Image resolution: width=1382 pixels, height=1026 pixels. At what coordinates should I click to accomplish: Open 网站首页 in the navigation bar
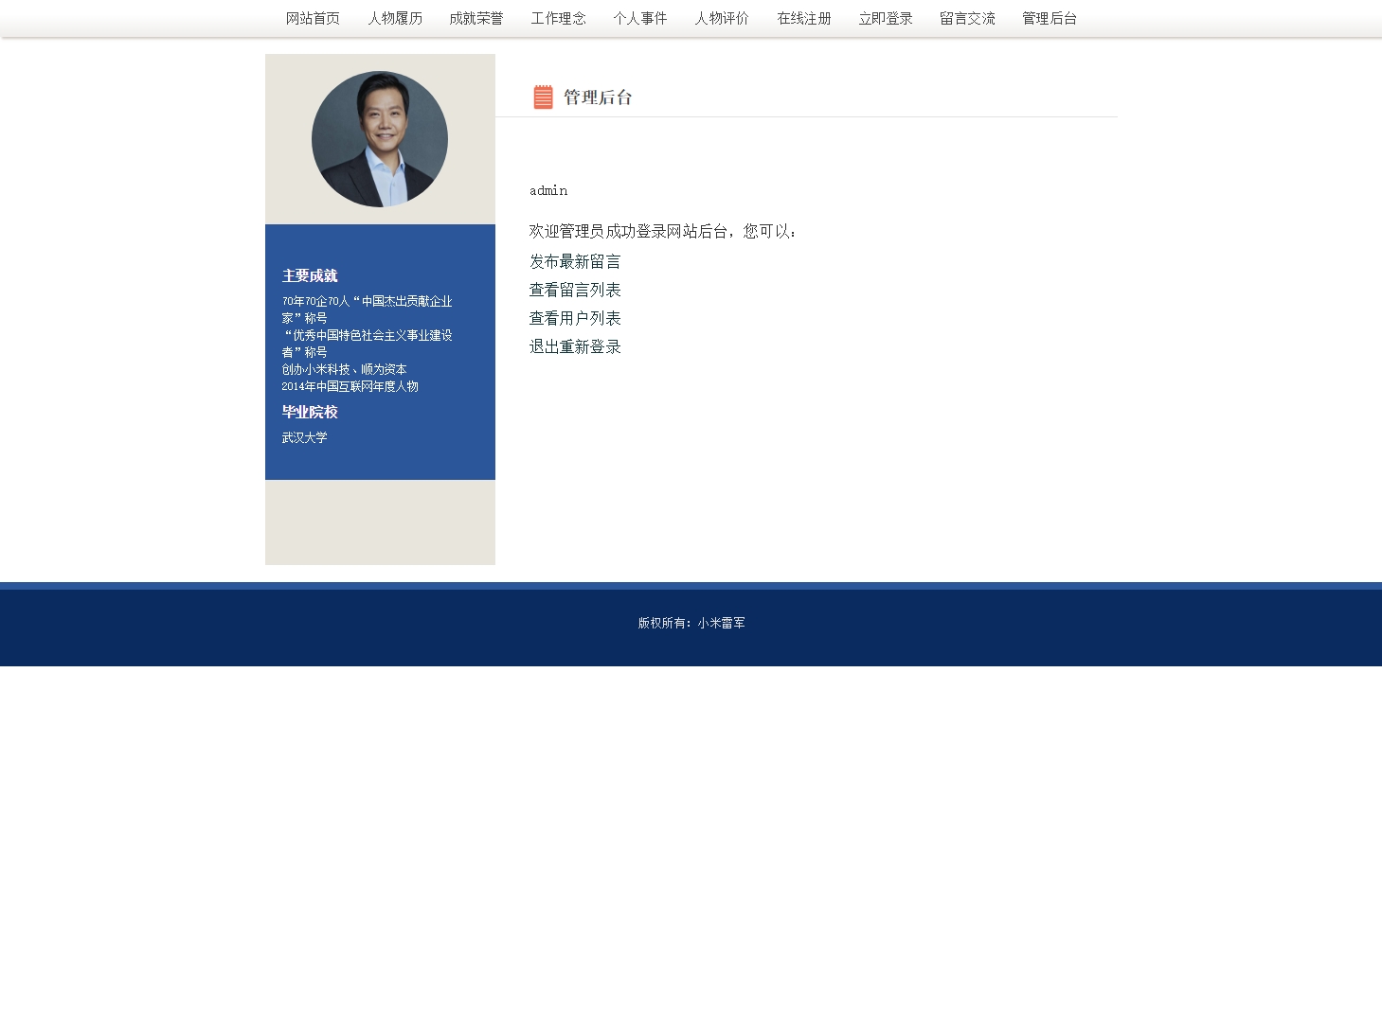(x=313, y=18)
